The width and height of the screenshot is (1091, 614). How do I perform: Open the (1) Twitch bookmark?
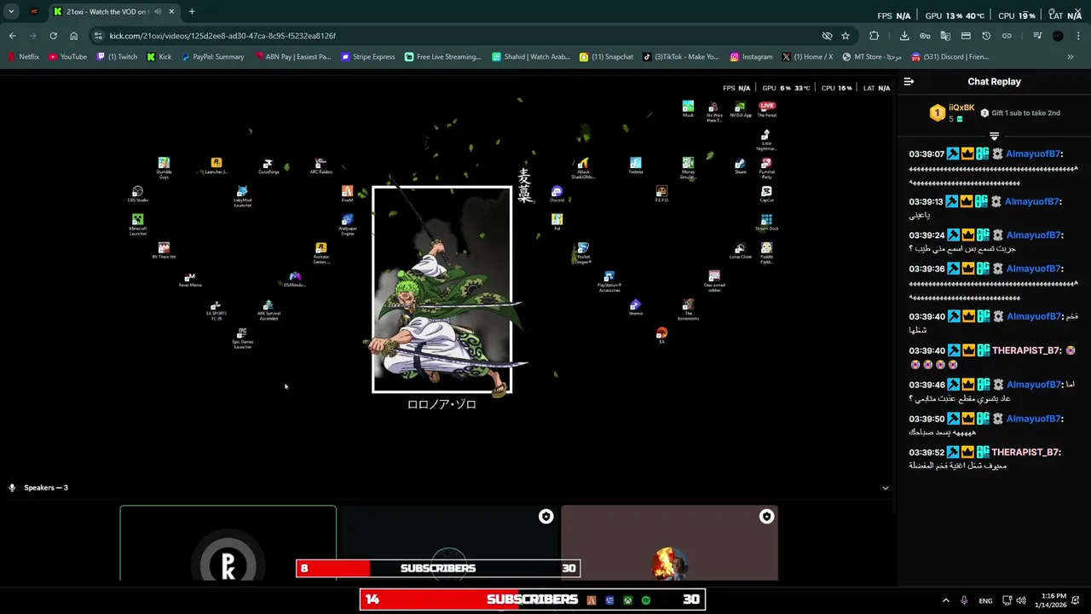[x=117, y=57]
